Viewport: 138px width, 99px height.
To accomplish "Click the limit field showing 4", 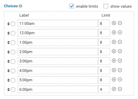I will [x=104, y=89].
